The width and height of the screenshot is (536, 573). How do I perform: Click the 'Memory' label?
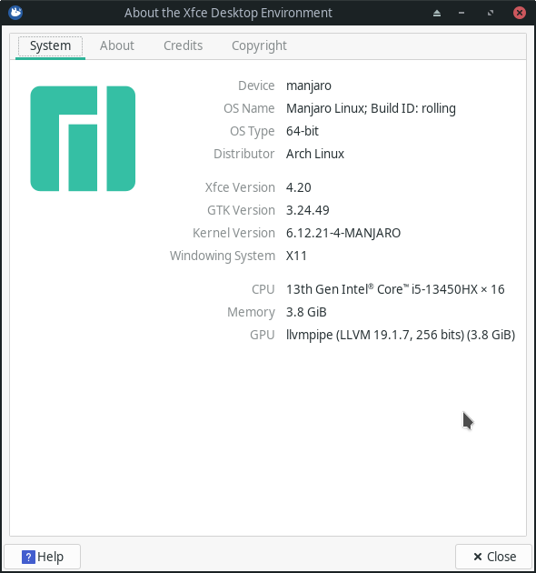coord(251,313)
